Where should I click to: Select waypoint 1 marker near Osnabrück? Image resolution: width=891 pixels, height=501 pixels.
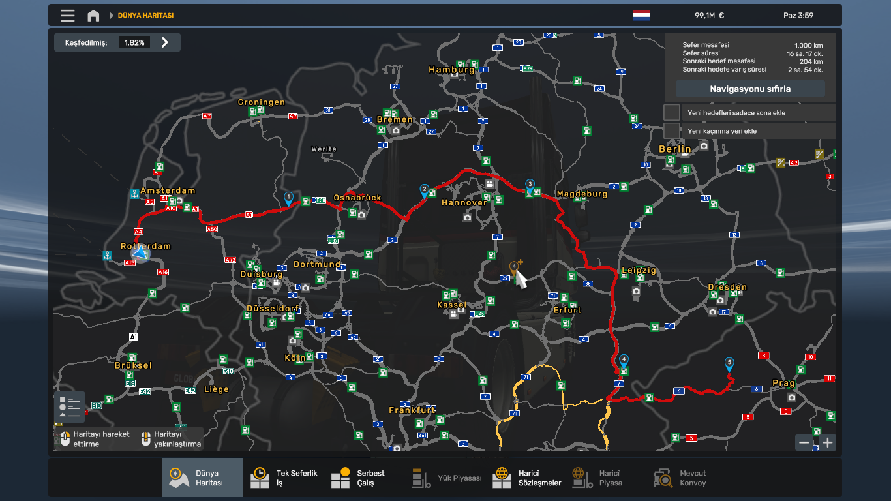[288, 198]
